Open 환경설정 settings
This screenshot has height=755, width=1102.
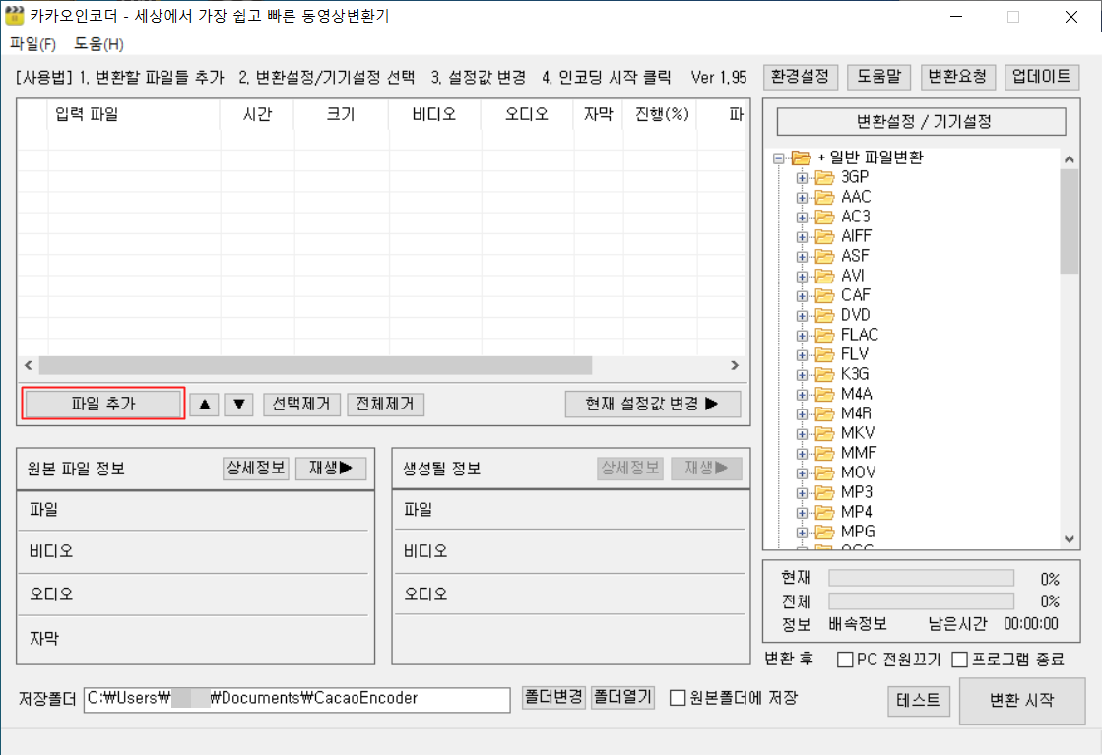click(801, 77)
